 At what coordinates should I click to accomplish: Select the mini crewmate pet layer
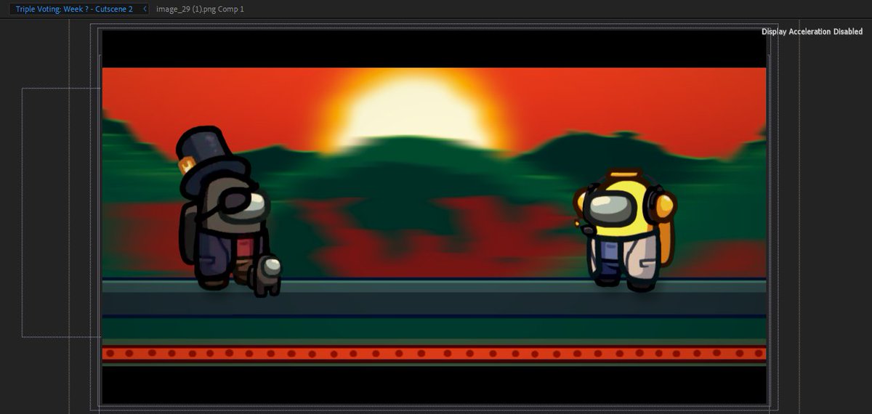point(265,276)
